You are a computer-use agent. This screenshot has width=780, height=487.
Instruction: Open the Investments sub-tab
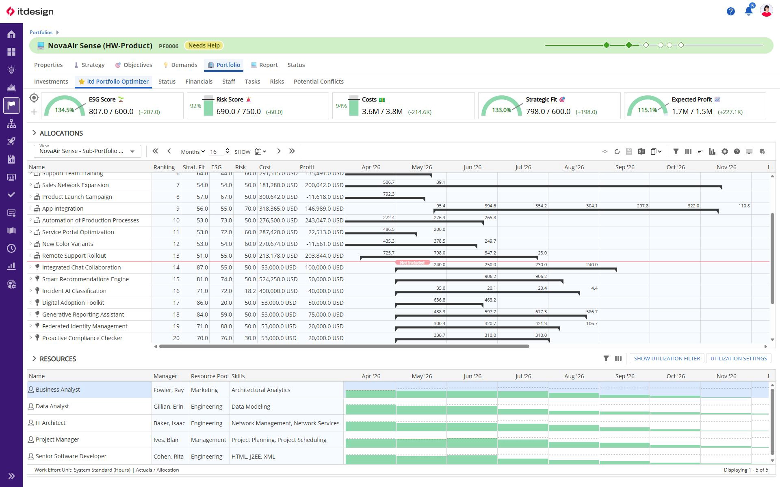click(51, 82)
